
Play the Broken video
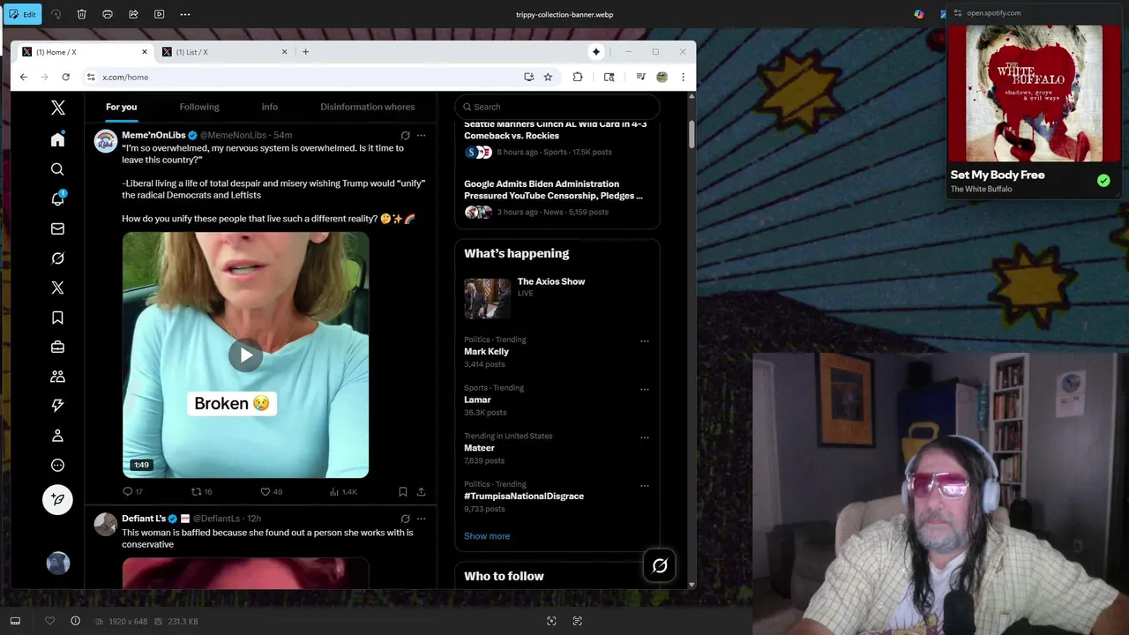[245, 355]
